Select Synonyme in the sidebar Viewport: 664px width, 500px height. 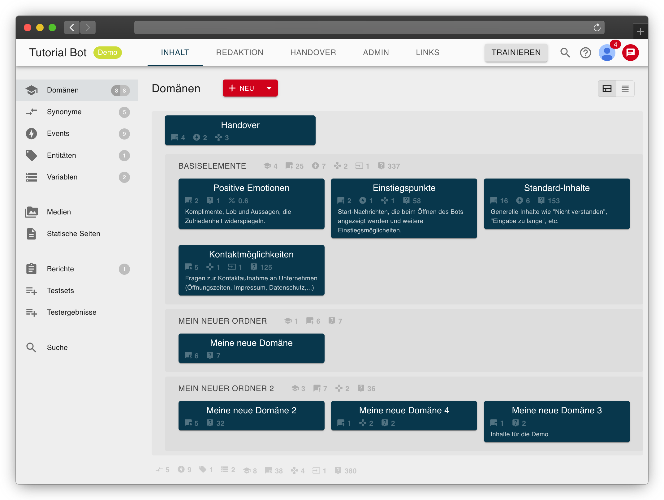coord(64,112)
